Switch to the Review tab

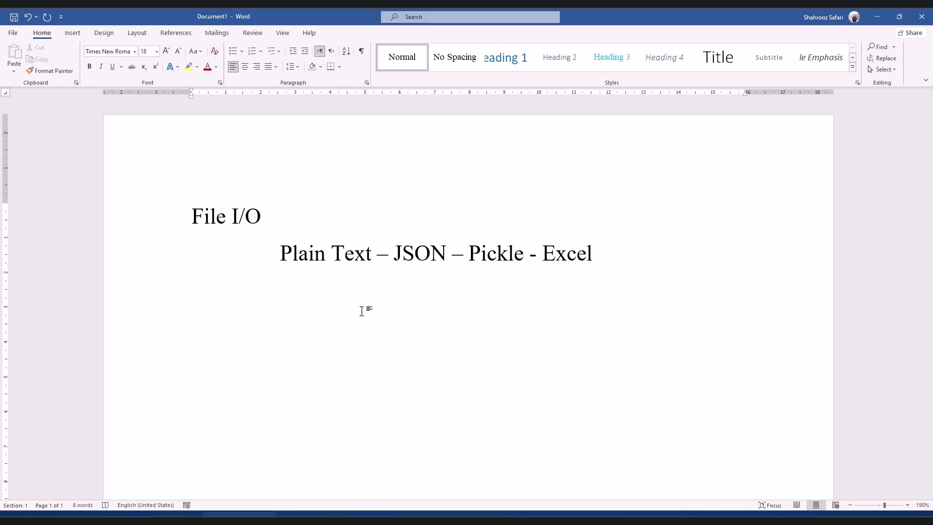253,33
